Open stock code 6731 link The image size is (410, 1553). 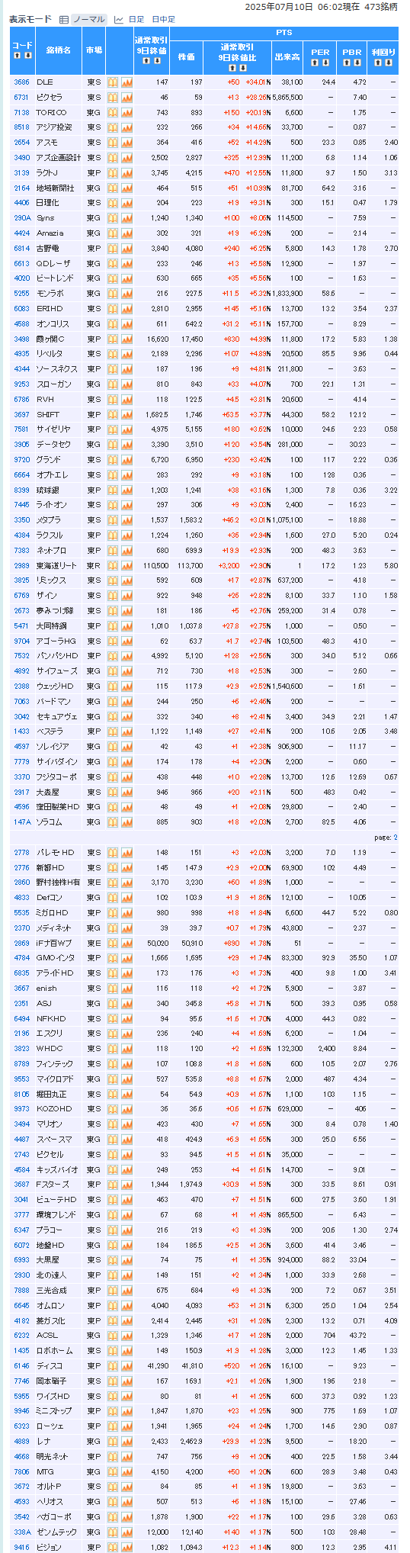click(x=21, y=98)
